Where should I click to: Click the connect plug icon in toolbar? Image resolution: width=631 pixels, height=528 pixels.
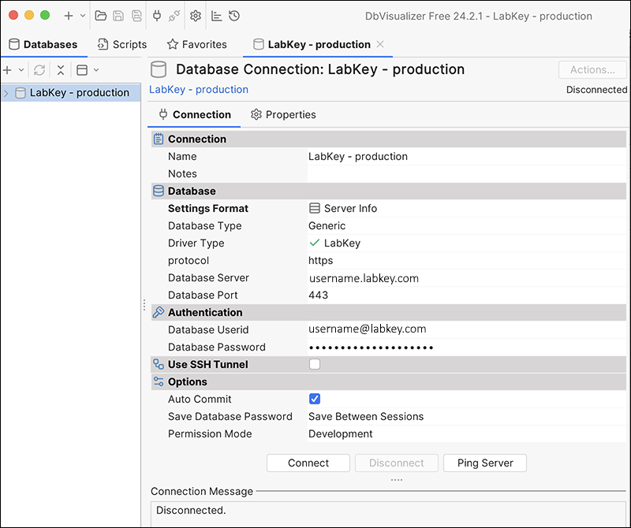click(157, 16)
